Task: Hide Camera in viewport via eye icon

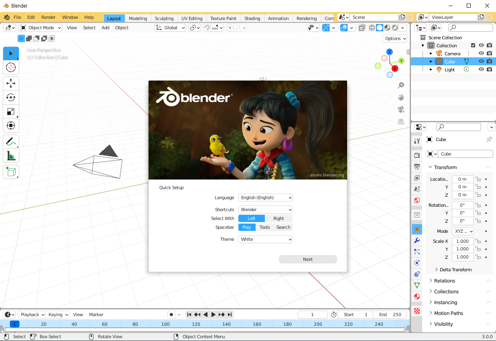Action: [x=481, y=53]
